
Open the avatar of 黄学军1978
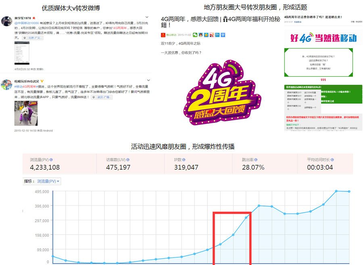[x=7, y=21]
